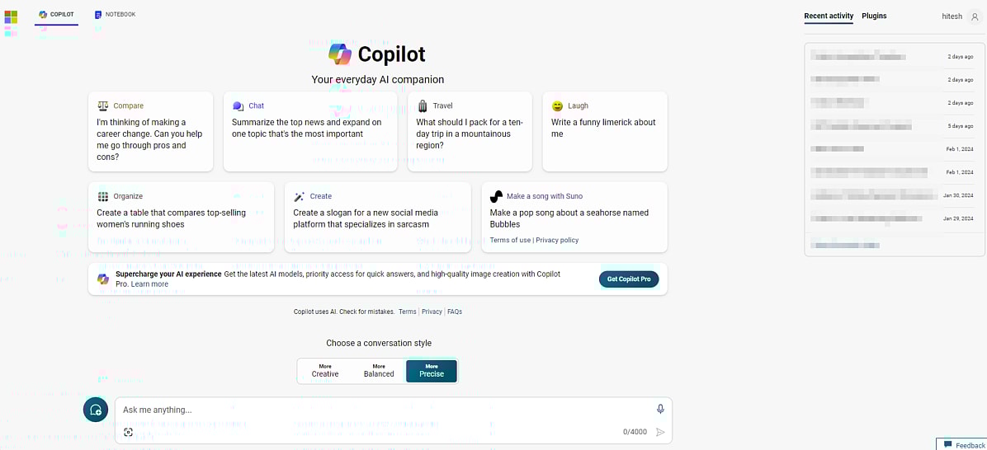This screenshot has height=450, width=987.
Task: Open the Privacy policy link in Suno card
Action: tap(557, 240)
